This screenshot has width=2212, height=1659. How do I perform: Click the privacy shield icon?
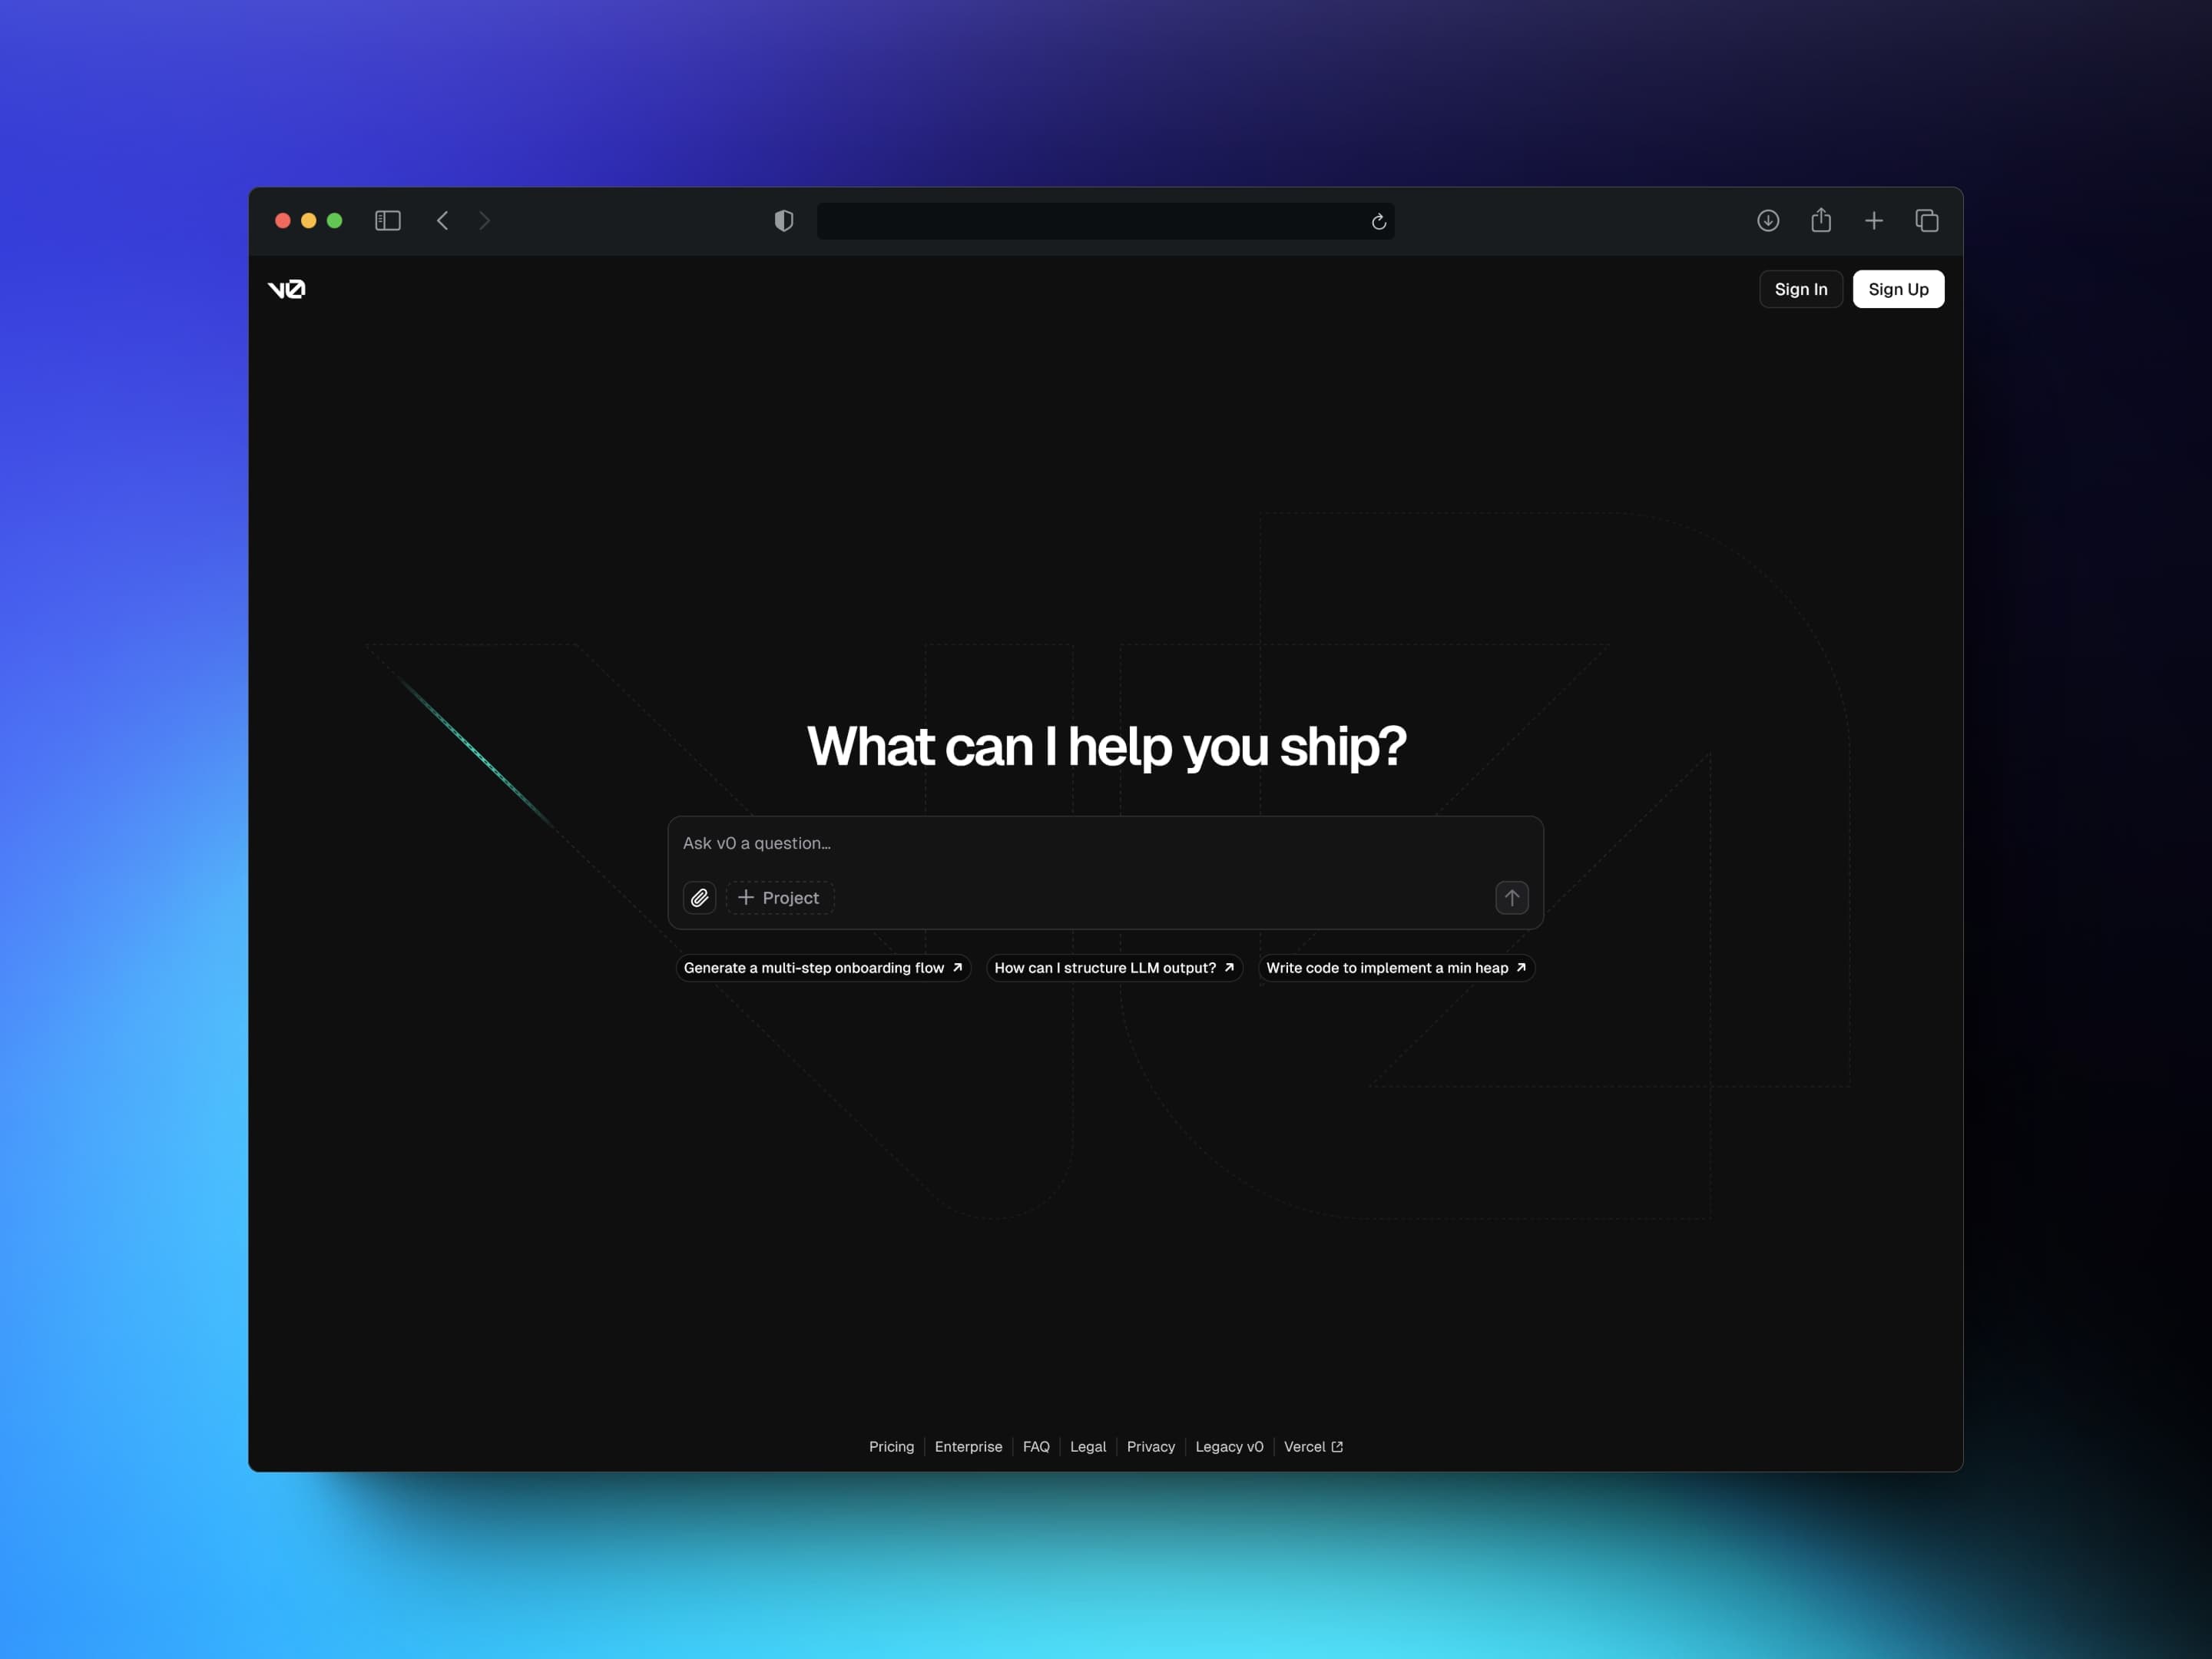pyautogui.click(x=784, y=221)
